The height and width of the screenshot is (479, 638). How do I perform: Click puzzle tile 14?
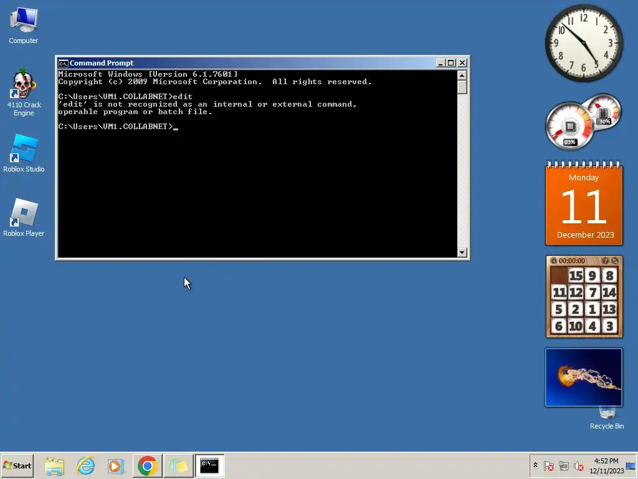pyautogui.click(x=609, y=292)
